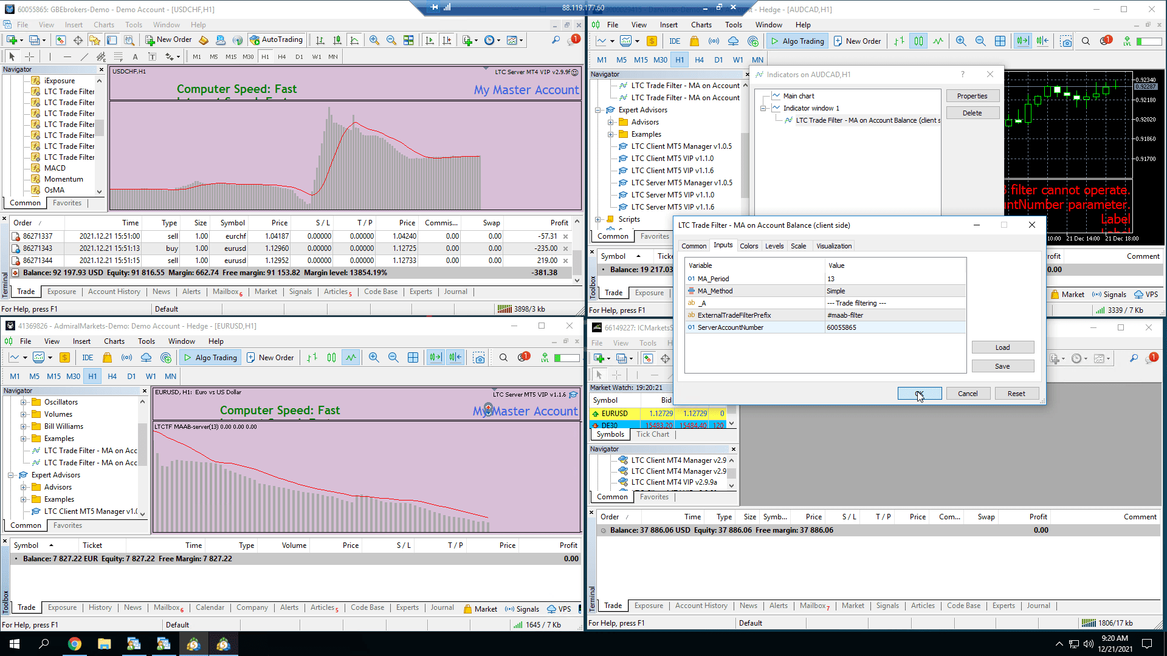This screenshot has width=1167, height=656.
Task: Click MA_Period value field 13
Action: pos(895,279)
